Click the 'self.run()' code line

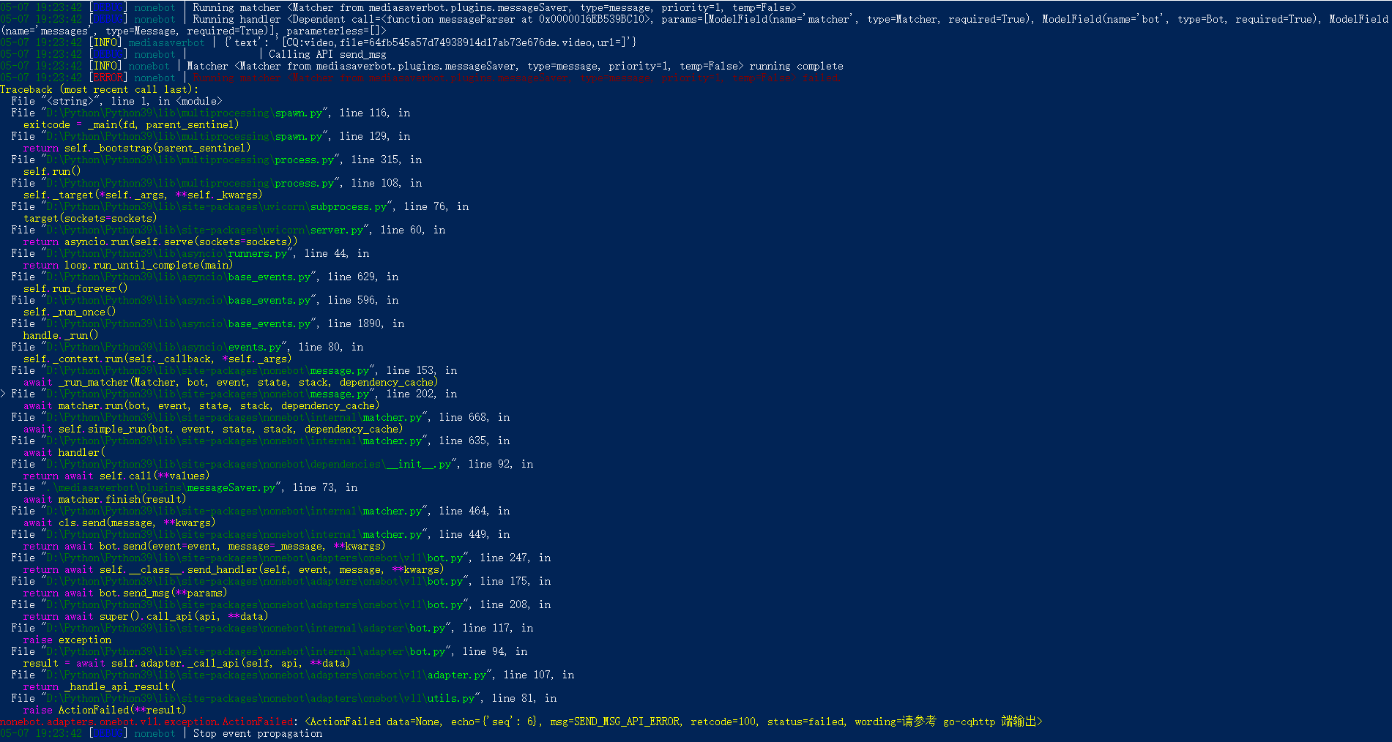click(52, 171)
